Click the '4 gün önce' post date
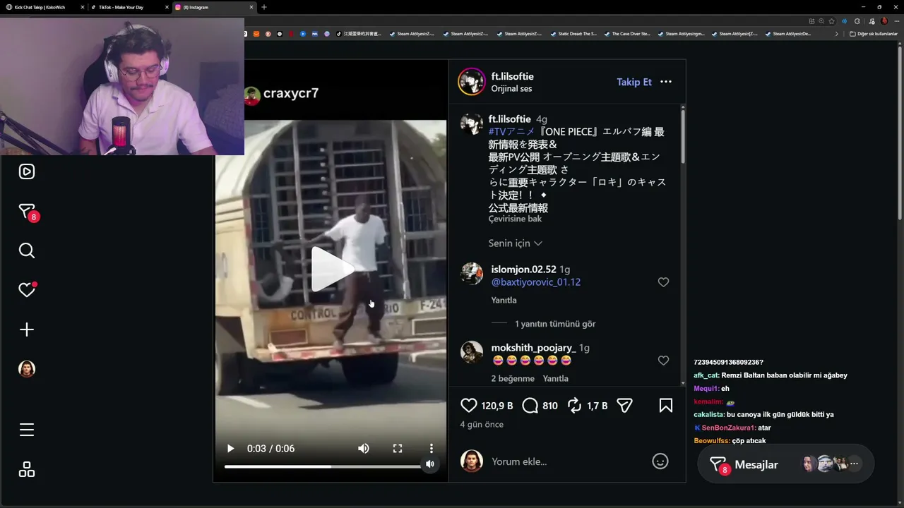Image resolution: width=904 pixels, height=508 pixels. tap(482, 425)
